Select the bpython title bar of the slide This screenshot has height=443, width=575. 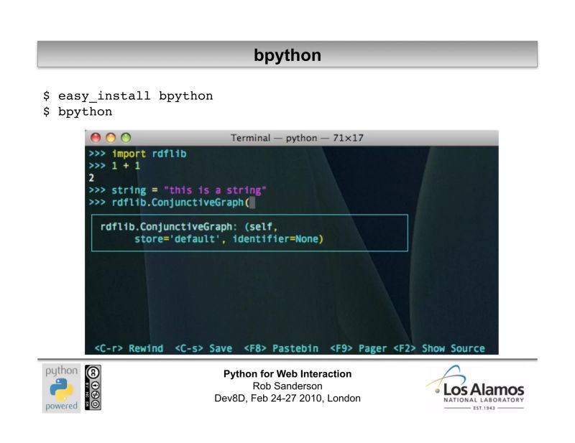click(287, 55)
